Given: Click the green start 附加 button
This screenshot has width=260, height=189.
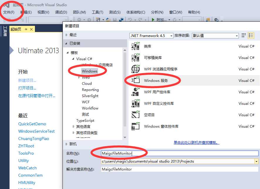Looking at the screenshot, I should (x=159, y=20).
